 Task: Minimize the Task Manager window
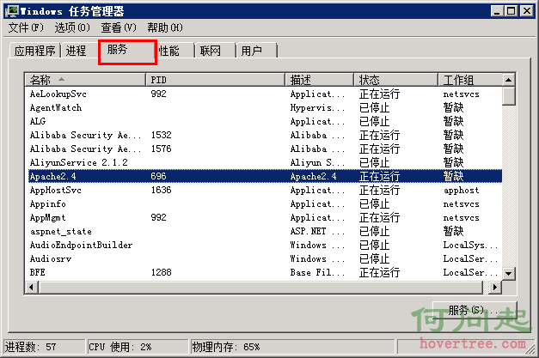click(x=497, y=11)
